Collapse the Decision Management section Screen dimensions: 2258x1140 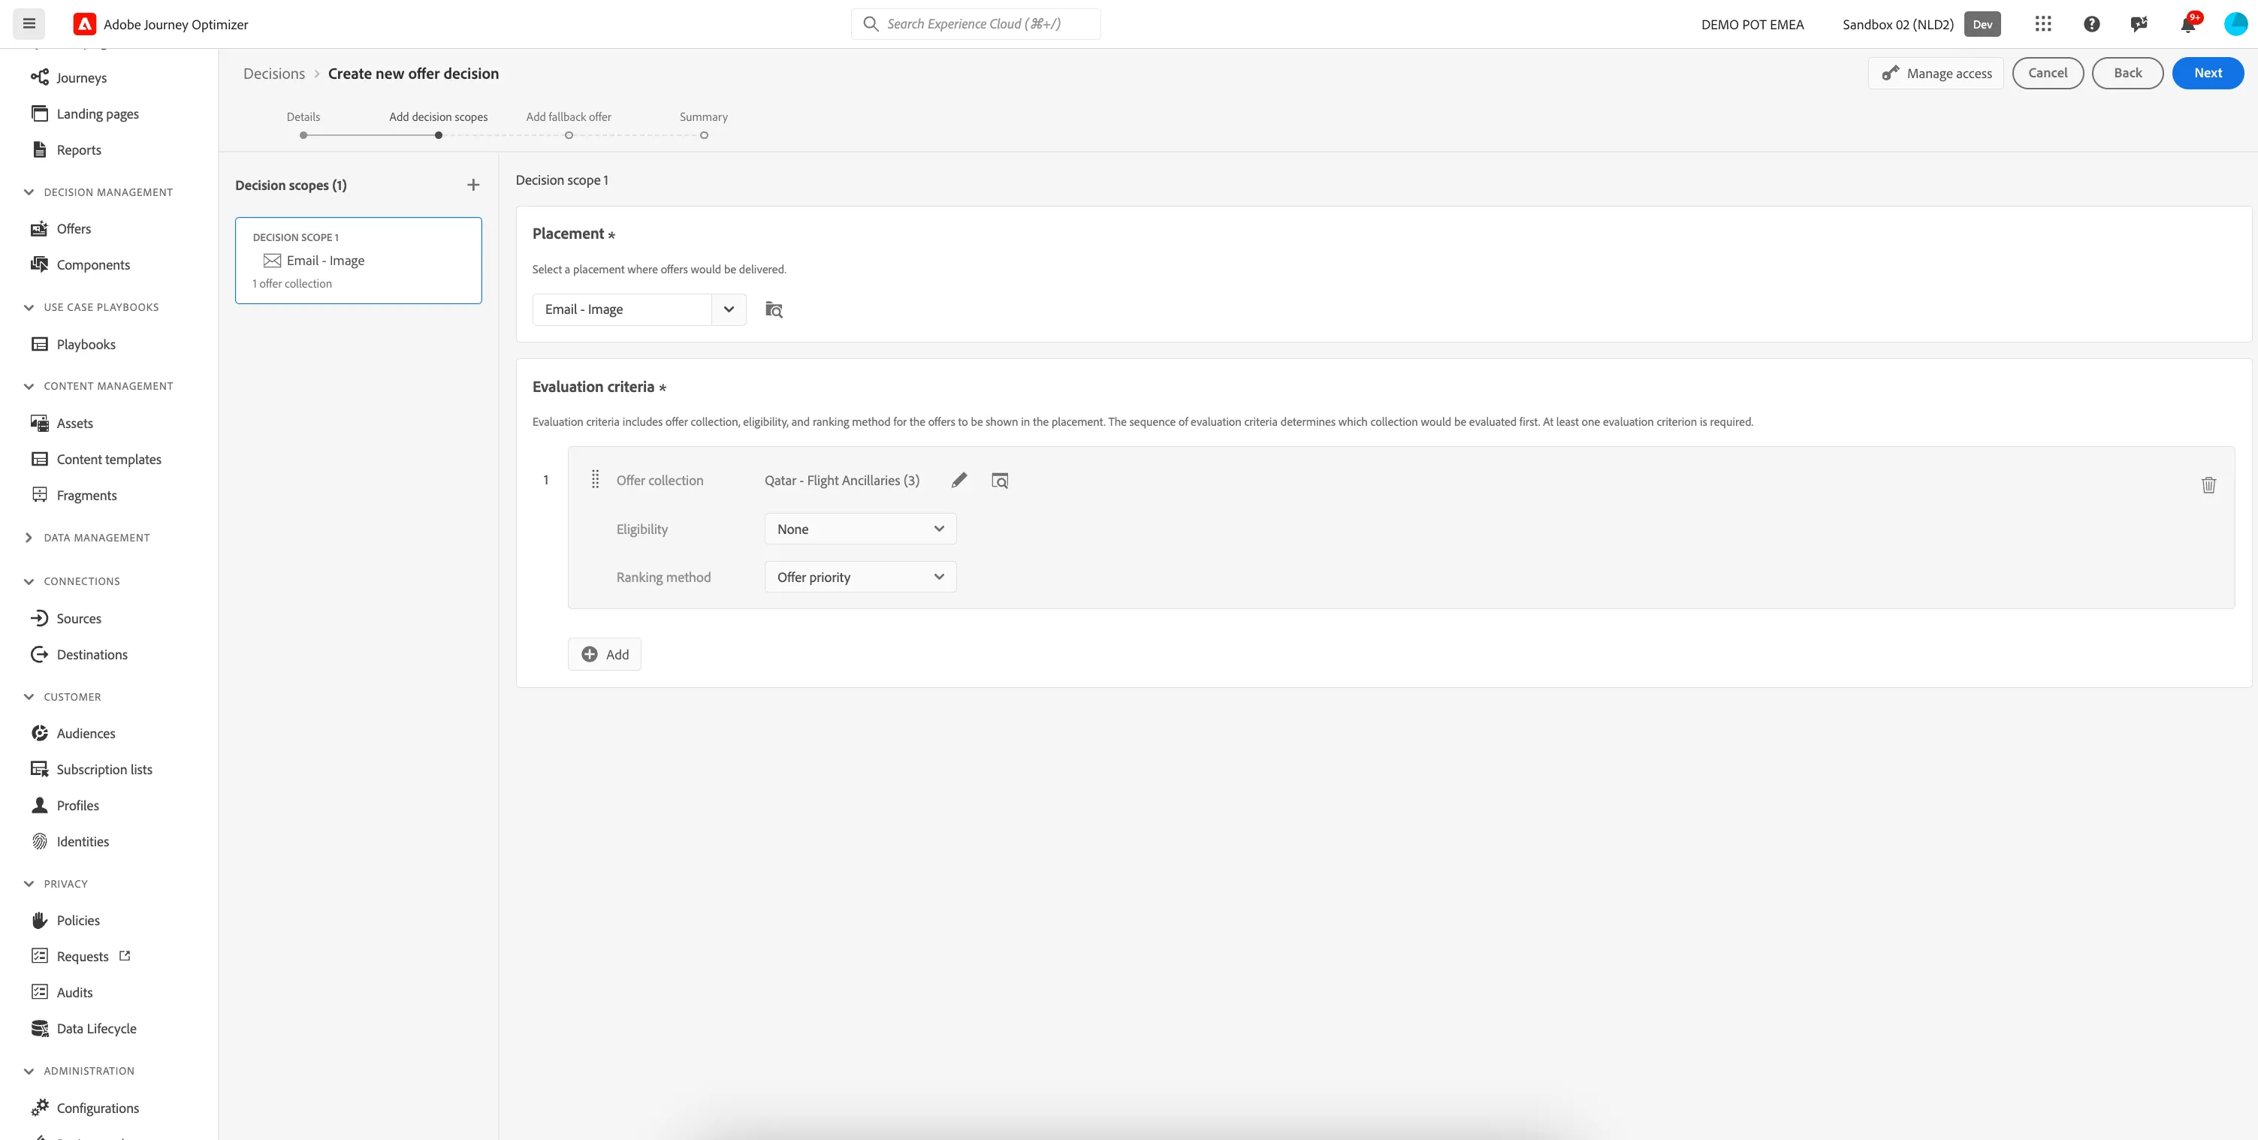coord(29,193)
